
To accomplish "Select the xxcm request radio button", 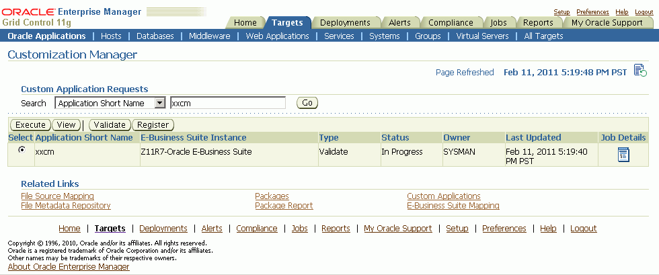I will coord(22,149).
